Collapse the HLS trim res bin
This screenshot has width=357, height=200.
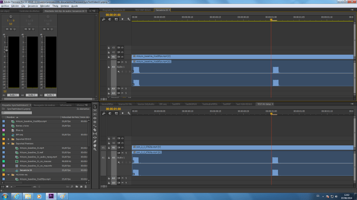9,174
